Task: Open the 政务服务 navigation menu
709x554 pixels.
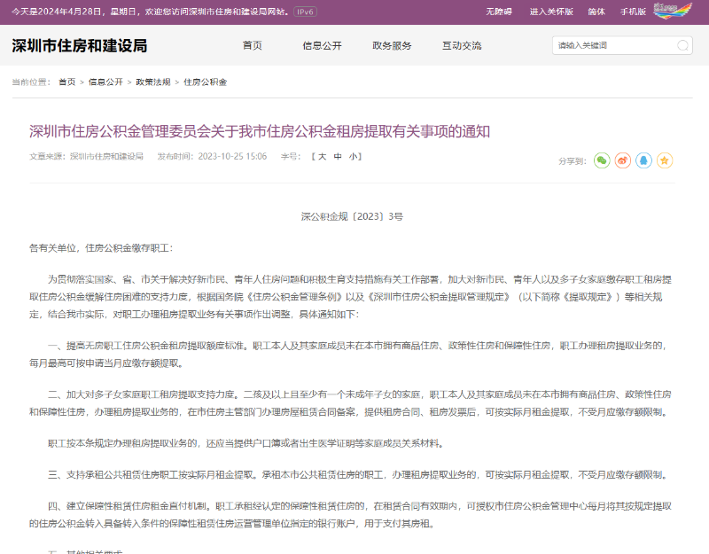Action: 392,45
